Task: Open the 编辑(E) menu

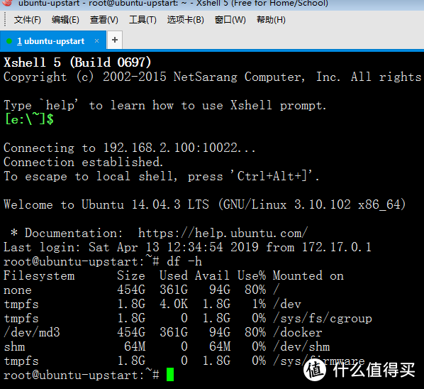Action: 65,20
